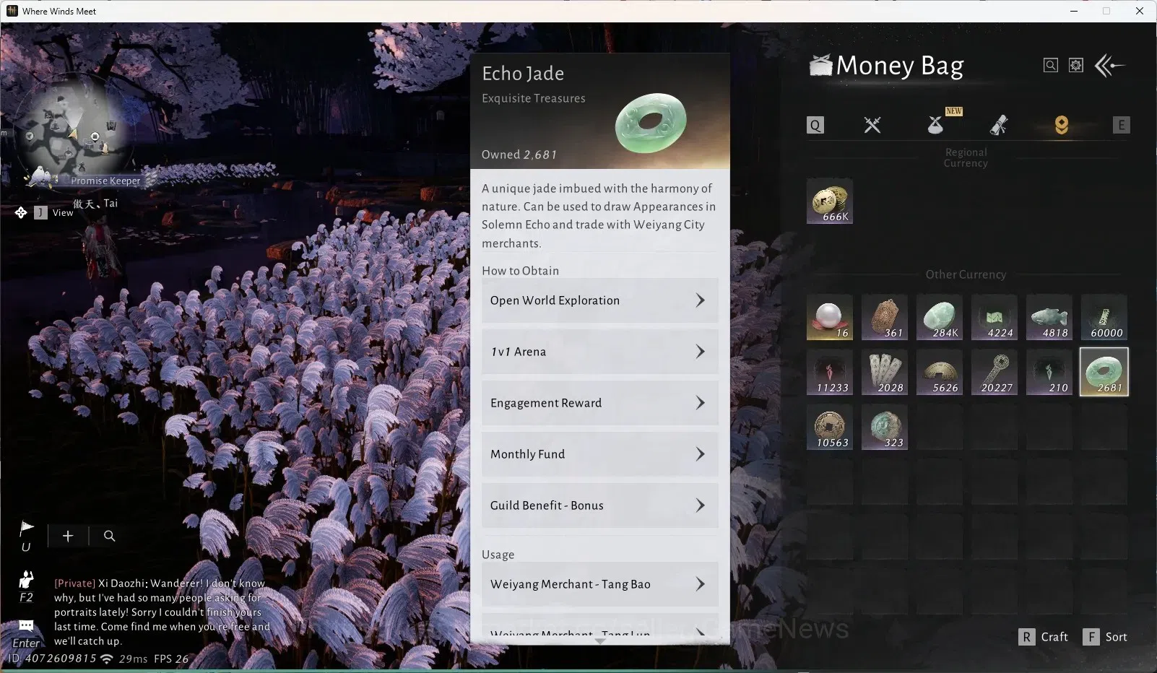This screenshot has height=673, width=1157.
Task: Open Weiyang Merchant - Tang Bao usage
Action: click(x=599, y=584)
